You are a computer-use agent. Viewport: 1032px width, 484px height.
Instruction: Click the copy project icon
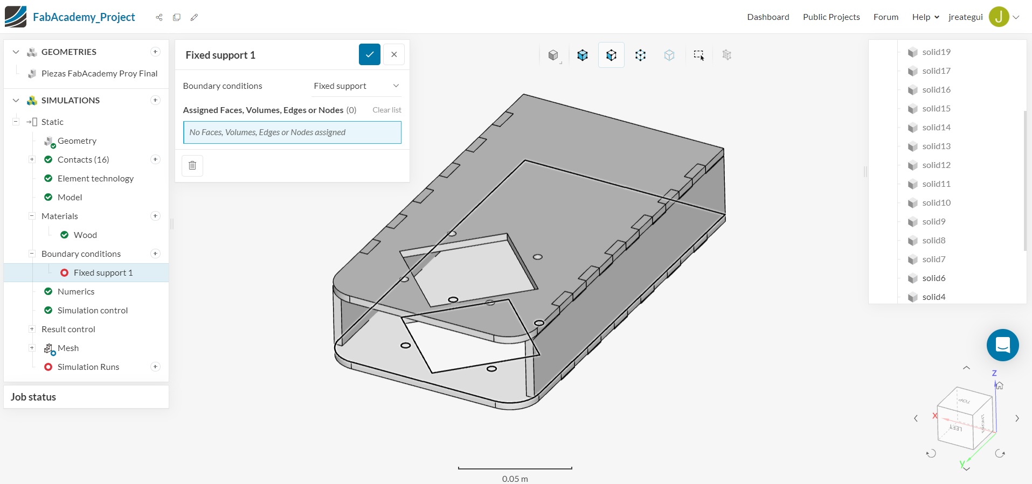(x=177, y=17)
